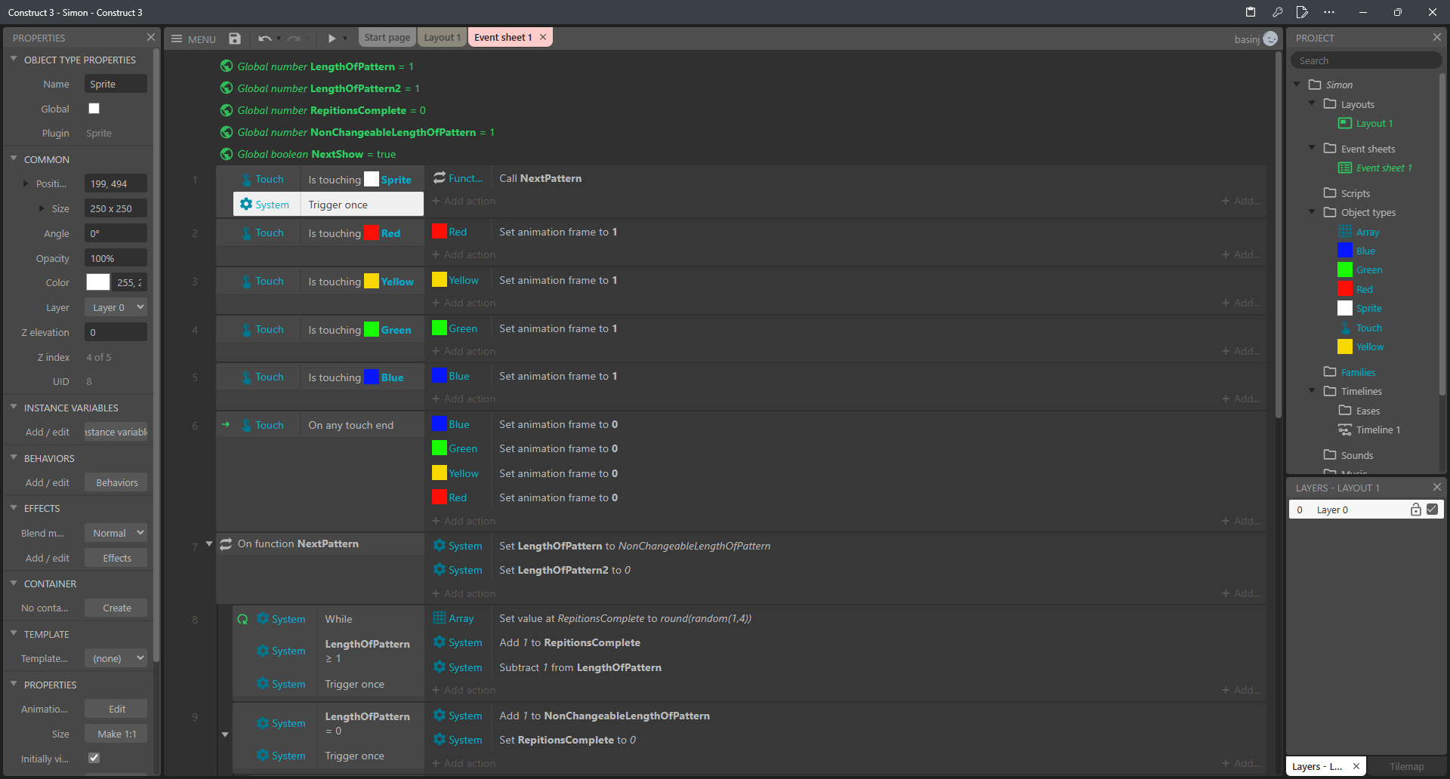Switch to the Layout 1 tab
The height and width of the screenshot is (779, 1450).
click(442, 38)
